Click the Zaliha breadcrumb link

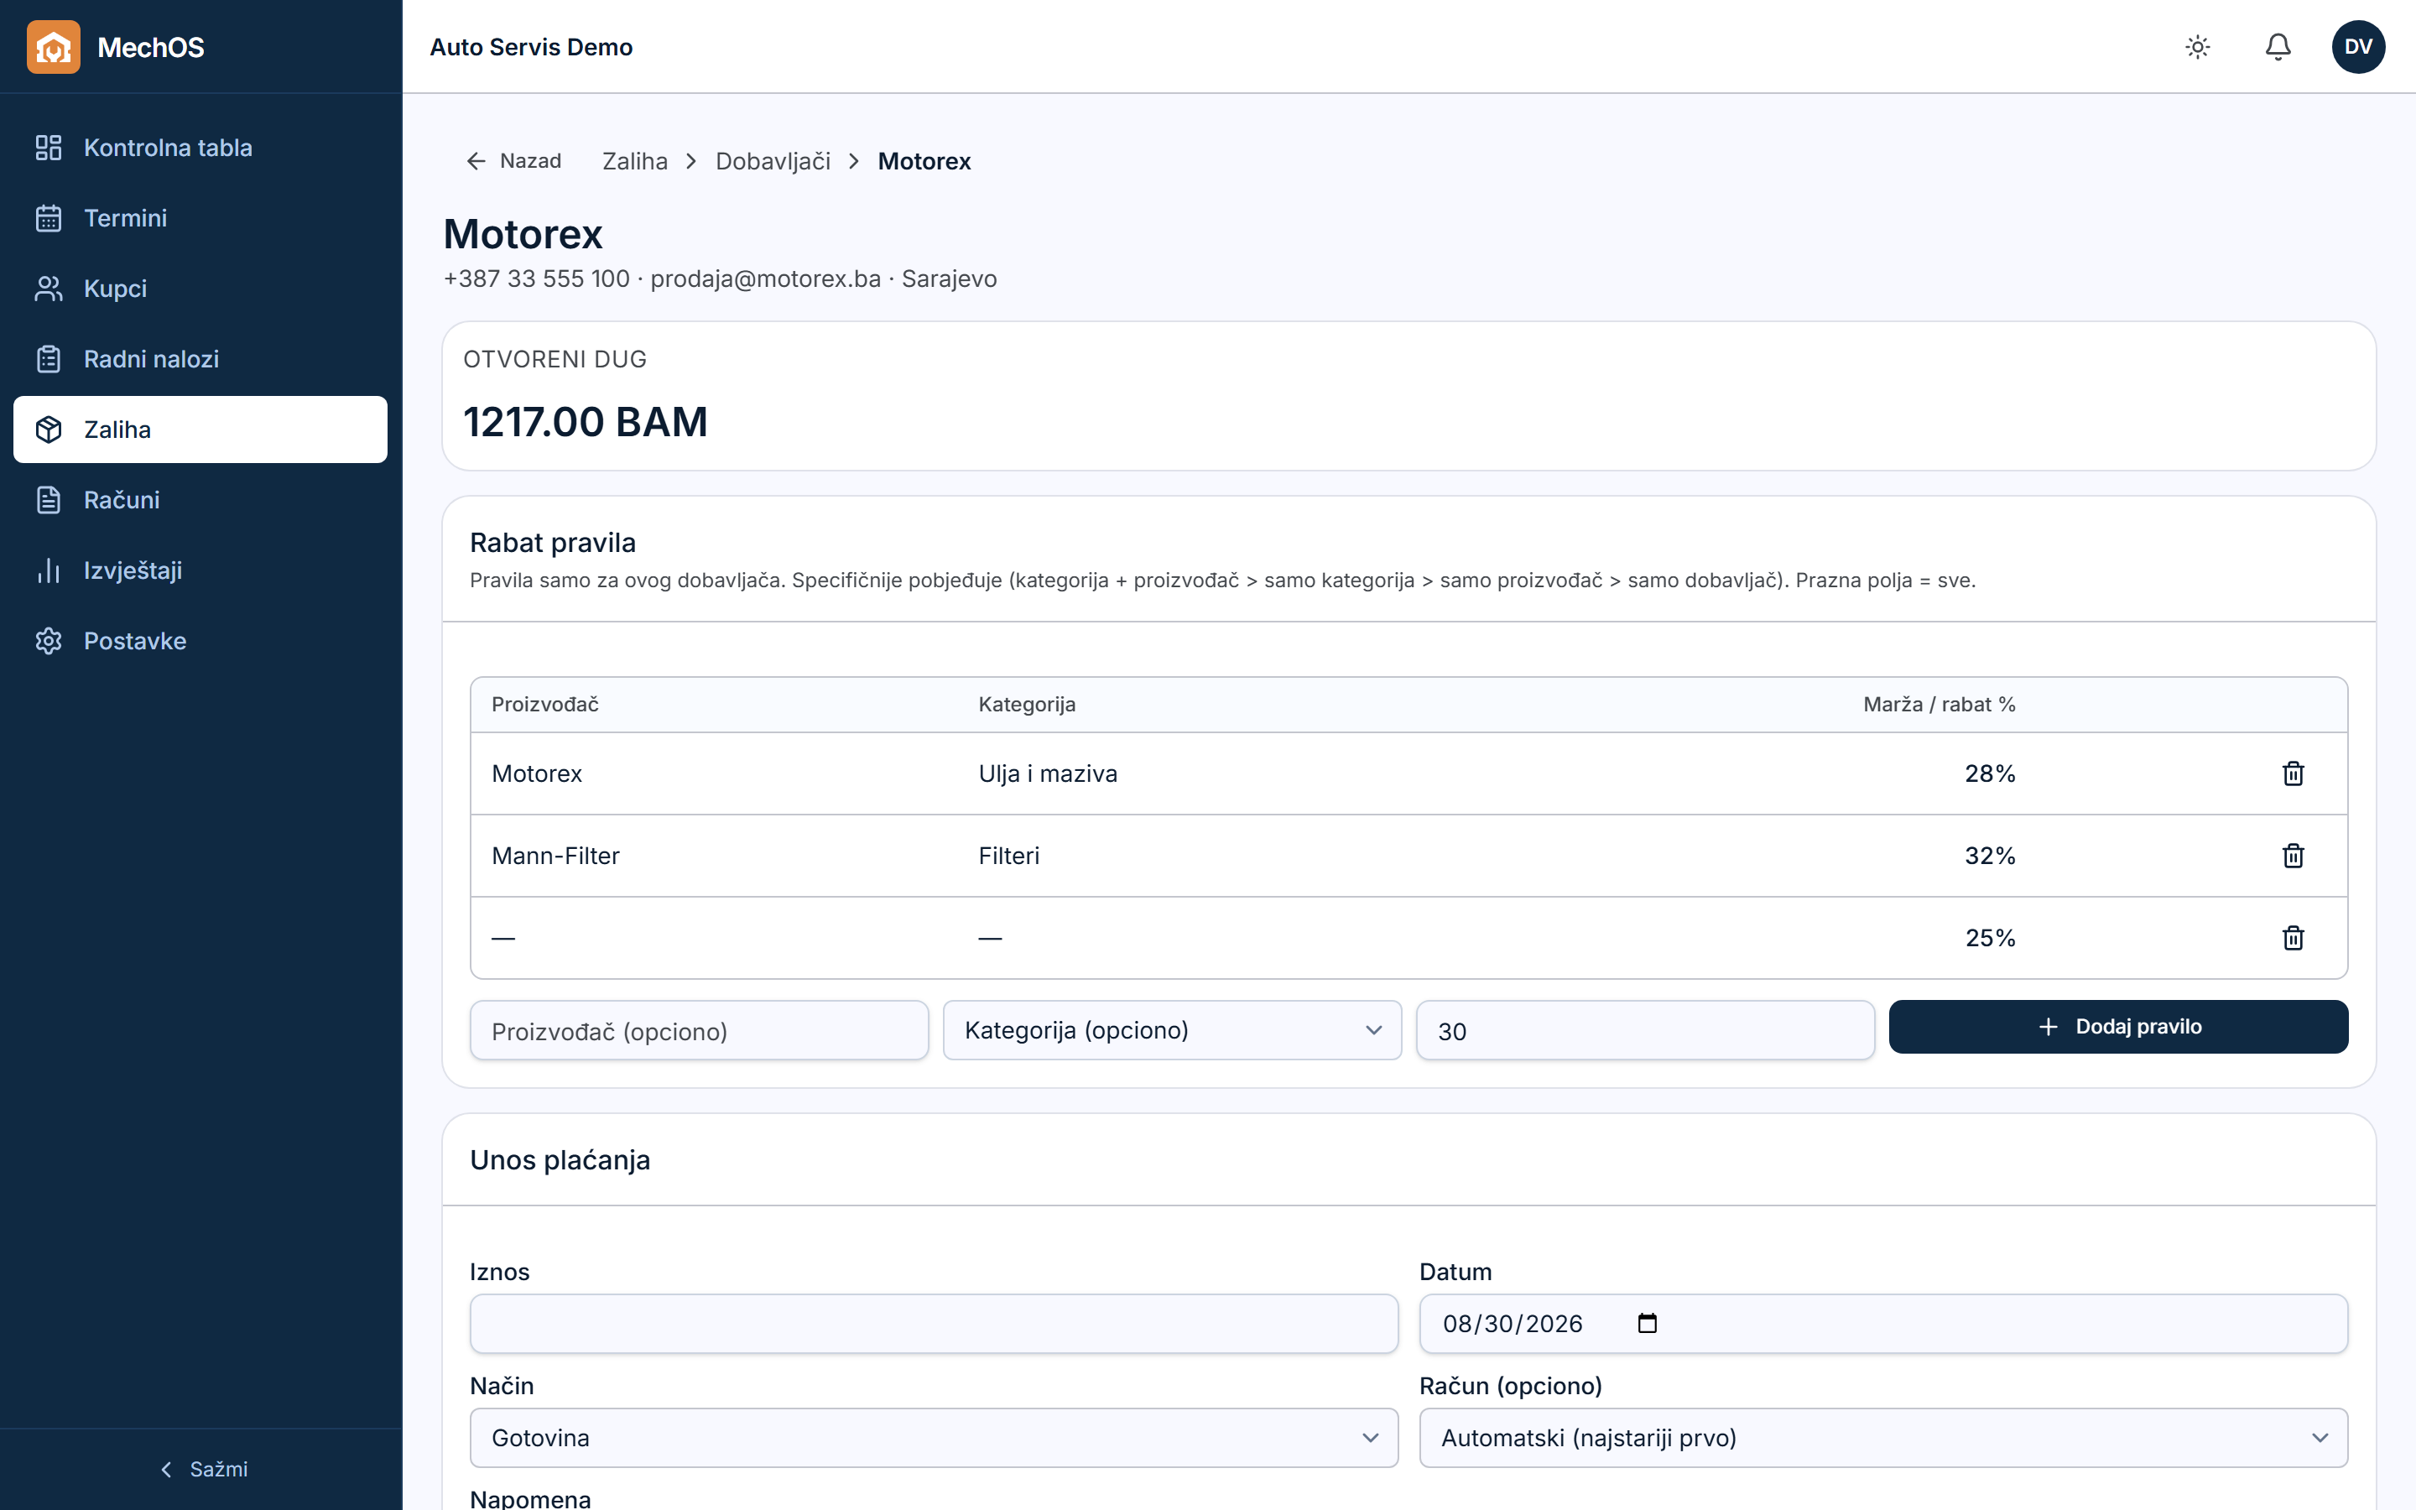(635, 161)
